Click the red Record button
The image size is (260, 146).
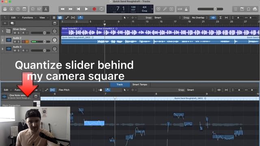[x=94, y=9]
